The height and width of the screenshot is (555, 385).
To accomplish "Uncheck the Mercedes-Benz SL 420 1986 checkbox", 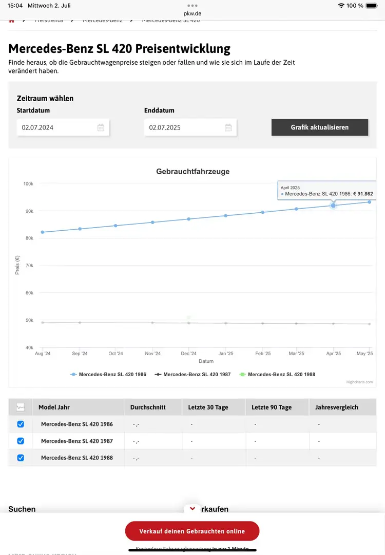I will (x=21, y=424).
